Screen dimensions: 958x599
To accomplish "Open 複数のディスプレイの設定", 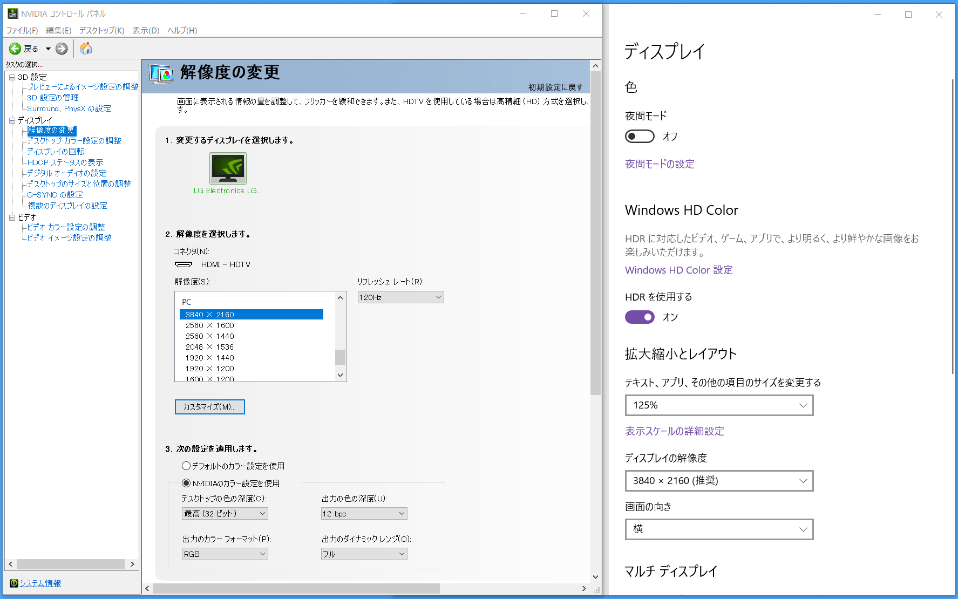I will (67, 206).
